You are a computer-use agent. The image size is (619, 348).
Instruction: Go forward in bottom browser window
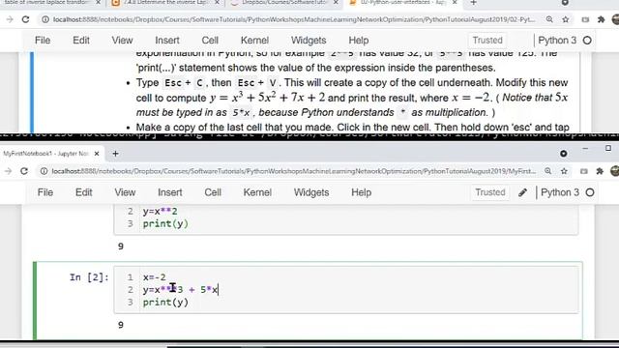tap(9, 171)
